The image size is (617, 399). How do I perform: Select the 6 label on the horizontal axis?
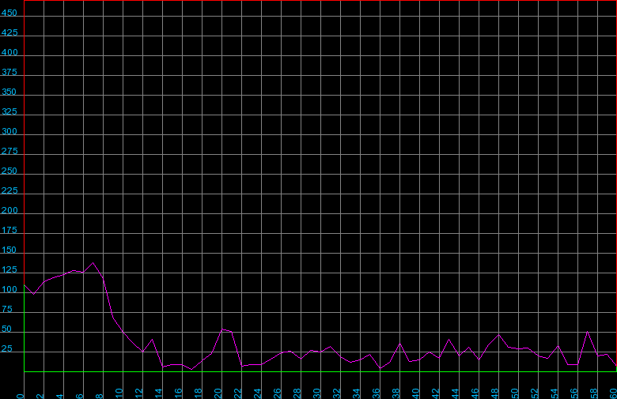click(x=79, y=395)
